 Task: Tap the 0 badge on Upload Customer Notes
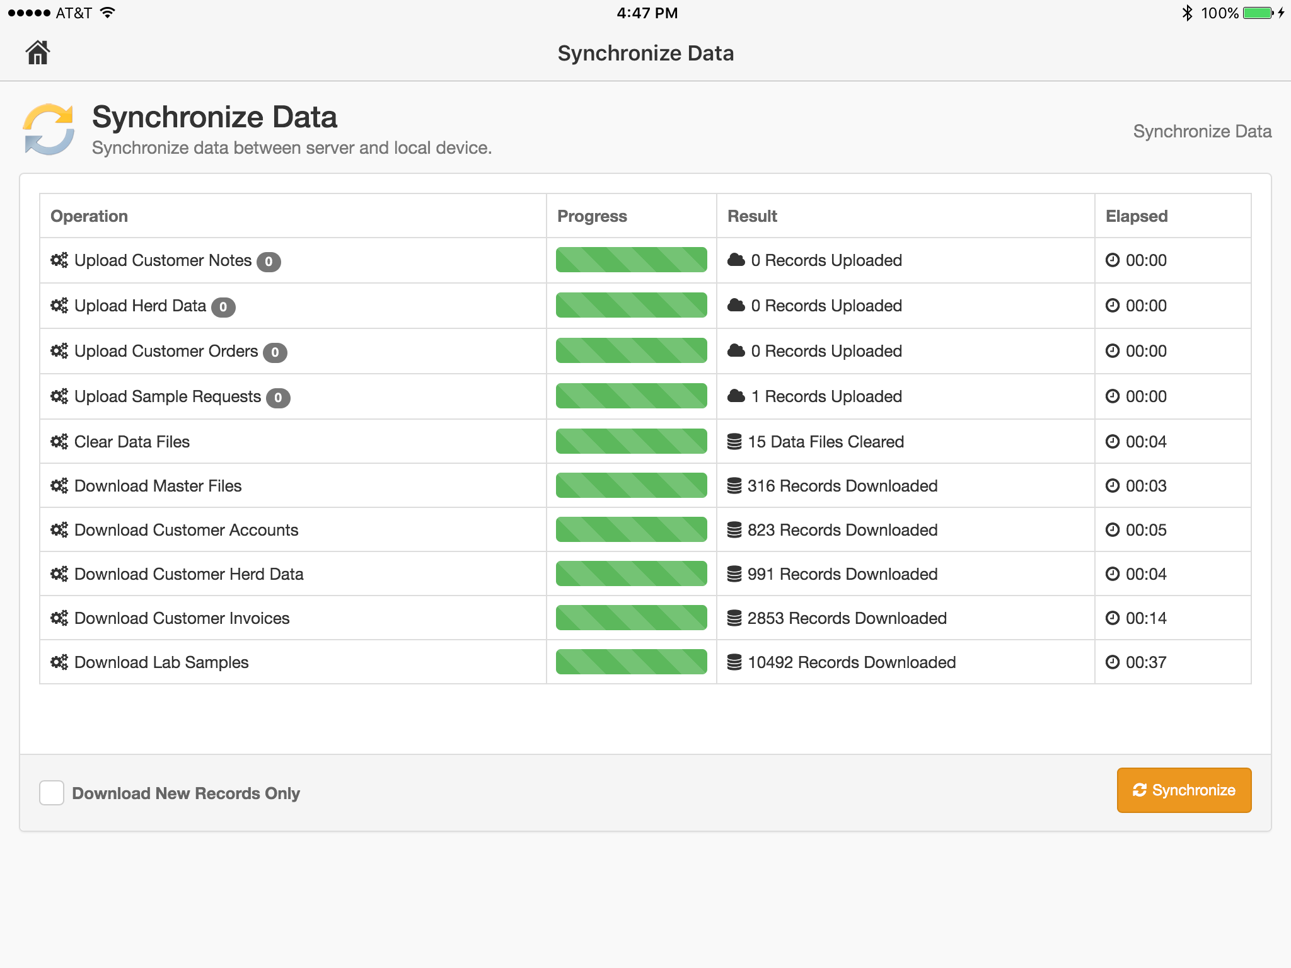(269, 262)
